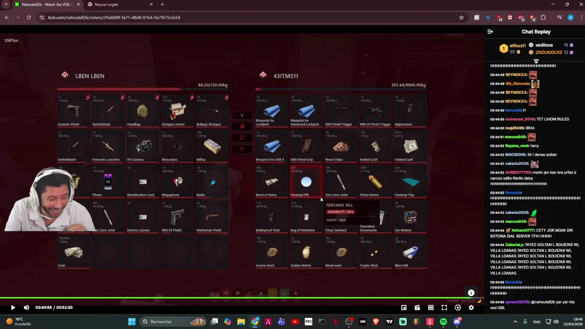Open Discord from the taskbar
The width and height of the screenshot is (585, 329).
click(x=457, y=322)
